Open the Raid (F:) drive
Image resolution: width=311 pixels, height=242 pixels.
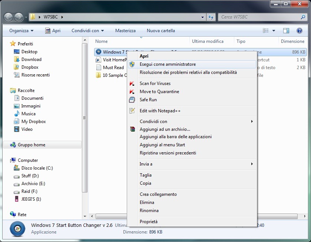tap(29, 191)
